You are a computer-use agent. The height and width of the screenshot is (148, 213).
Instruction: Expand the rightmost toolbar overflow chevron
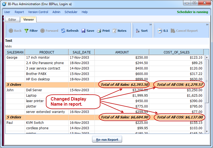[x=207, y=25]
